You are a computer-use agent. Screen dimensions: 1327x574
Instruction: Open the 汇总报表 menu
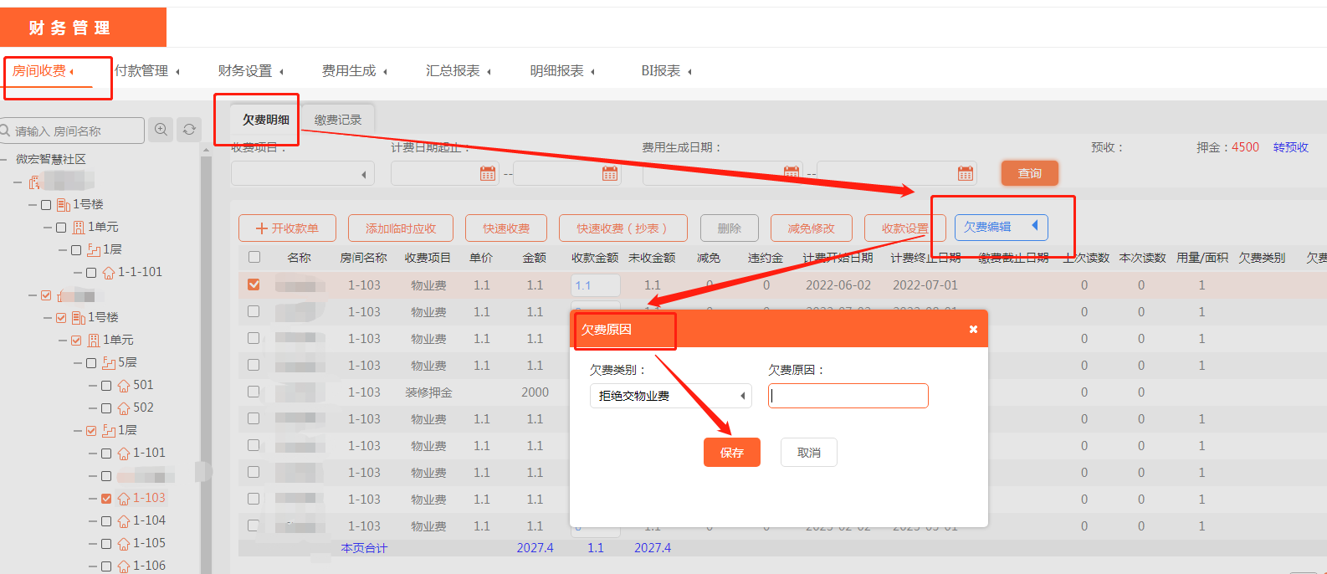pos(457,71)
